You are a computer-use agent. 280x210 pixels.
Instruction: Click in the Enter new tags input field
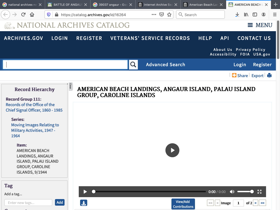point(28,203)
